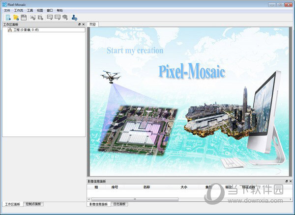Open the 窗口 menu
This screenshot has height=215, width=295.
pyautogui.click(x=50, y=10)
